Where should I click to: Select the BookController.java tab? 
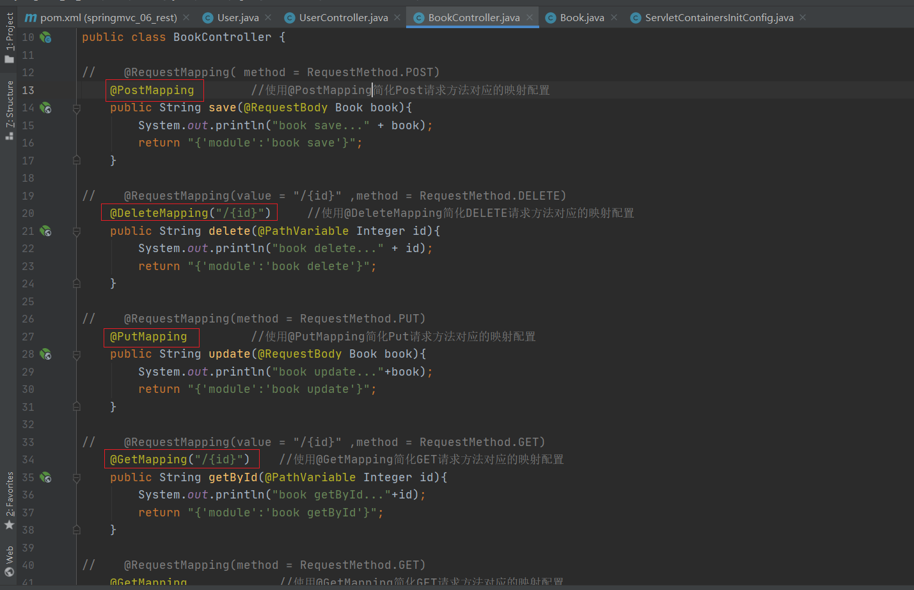pos(473,17)
